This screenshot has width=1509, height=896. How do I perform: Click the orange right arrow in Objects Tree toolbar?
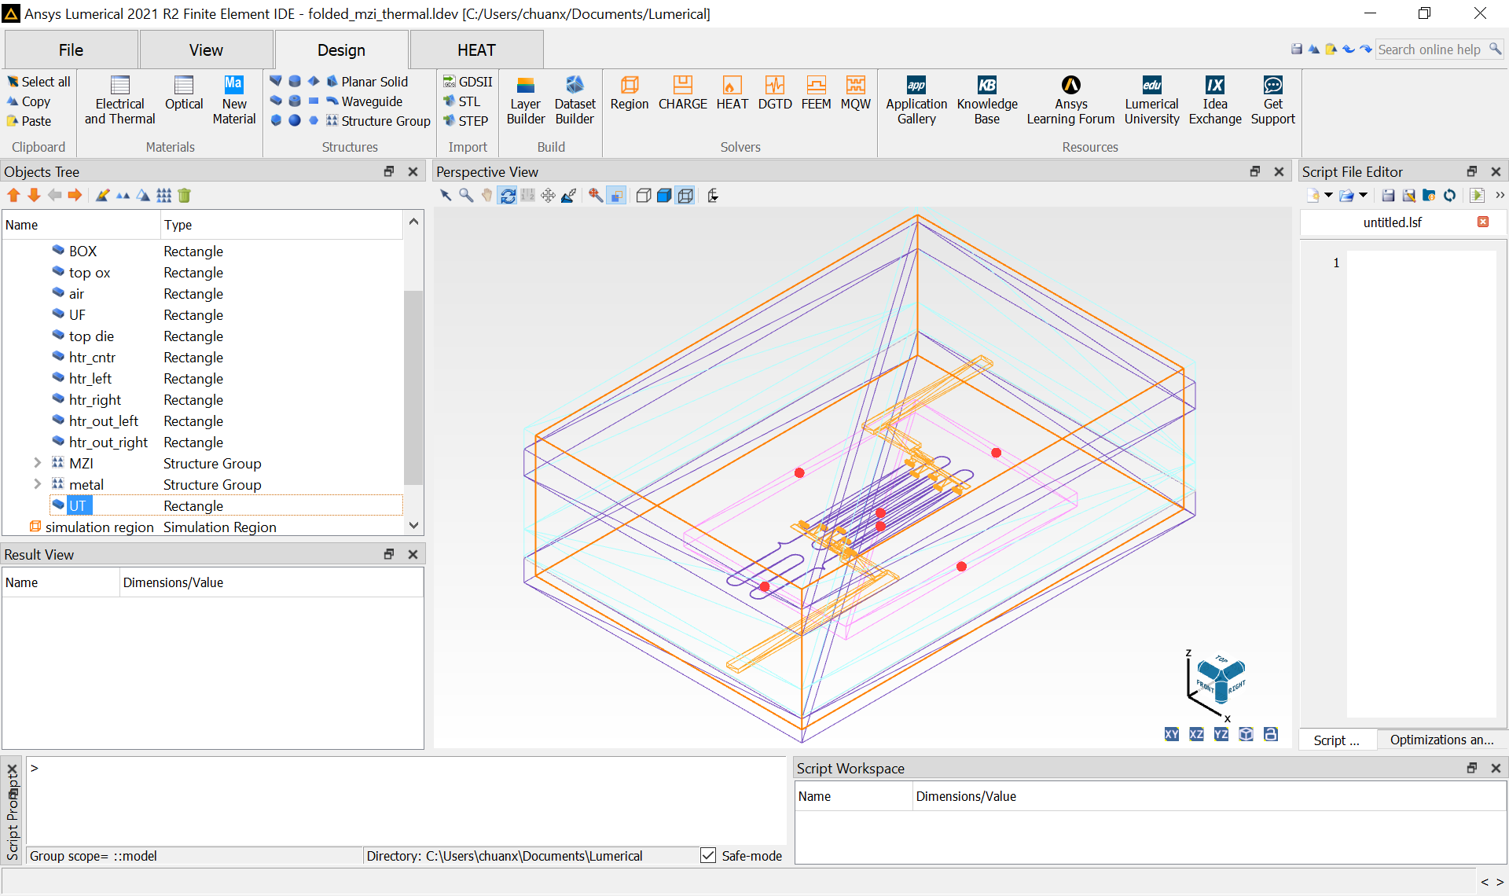click(x=75, y=196)
